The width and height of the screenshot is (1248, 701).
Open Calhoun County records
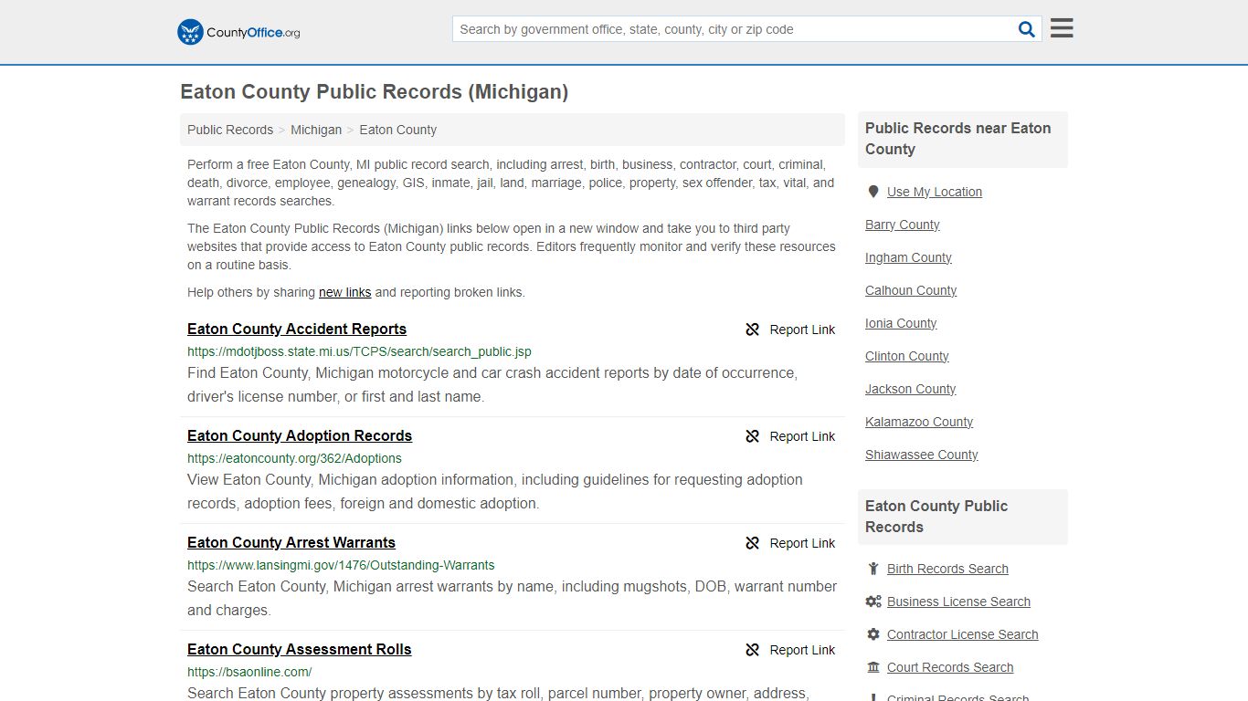[911, 290]
